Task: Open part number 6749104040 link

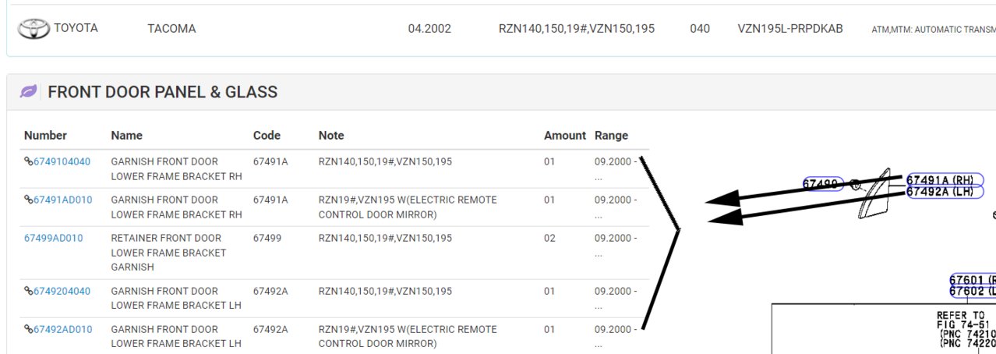Action: (x=62, y=161)
